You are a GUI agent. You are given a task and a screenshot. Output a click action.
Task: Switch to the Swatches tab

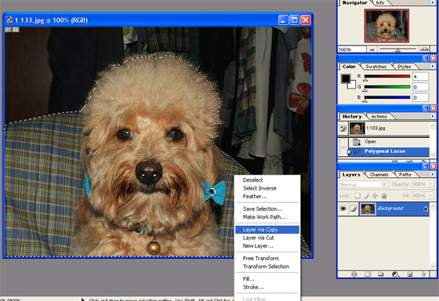pos(376,67)
